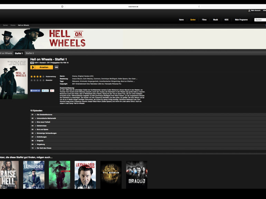Click the minus button next to Ansehen
This screenshot has height=199, width=266.
click(57, 67)
